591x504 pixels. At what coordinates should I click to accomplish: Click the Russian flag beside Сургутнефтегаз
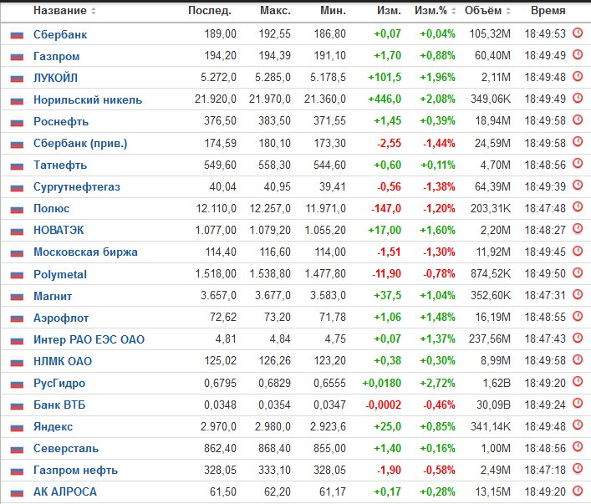tap(17, 187)
